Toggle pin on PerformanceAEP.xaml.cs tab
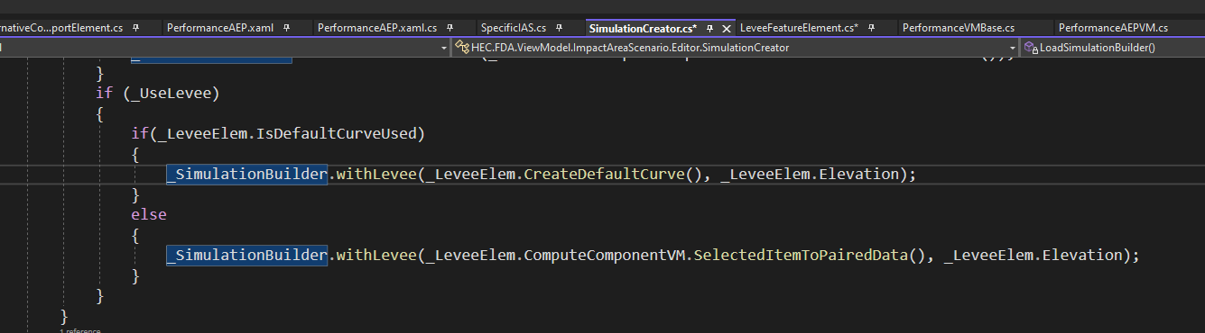Screen dimensions: 1205x333 pyautogui.click(x=450, y=29)
